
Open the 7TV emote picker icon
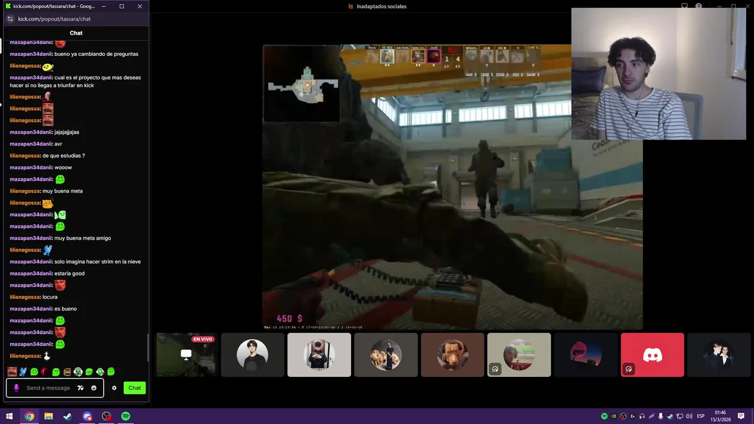81,388
